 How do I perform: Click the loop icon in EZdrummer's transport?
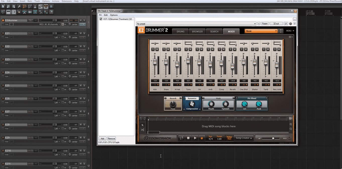pyautogui.click(x=182, y=138)
